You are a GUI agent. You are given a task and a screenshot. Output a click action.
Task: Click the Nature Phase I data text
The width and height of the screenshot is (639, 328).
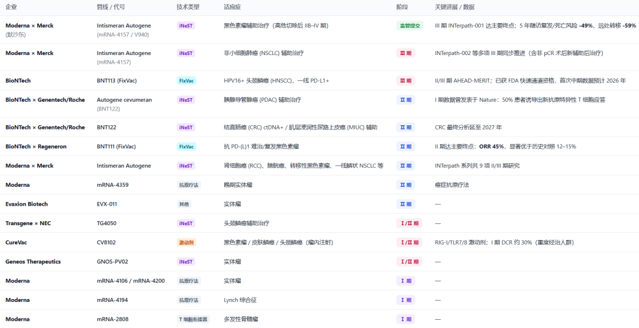[519, 100]
